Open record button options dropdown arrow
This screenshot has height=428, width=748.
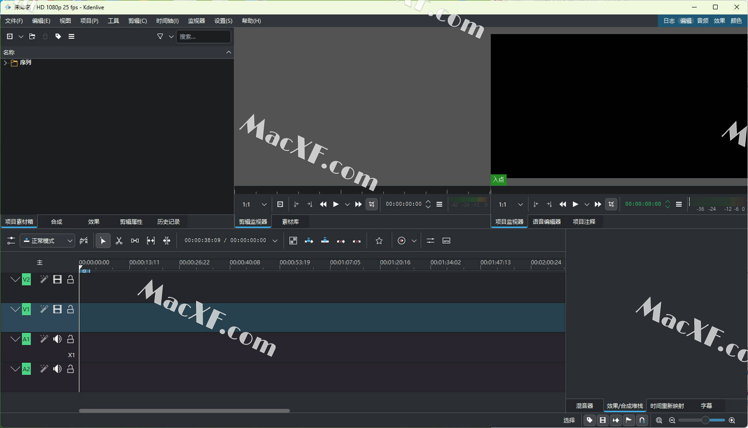tap(414, 241)
